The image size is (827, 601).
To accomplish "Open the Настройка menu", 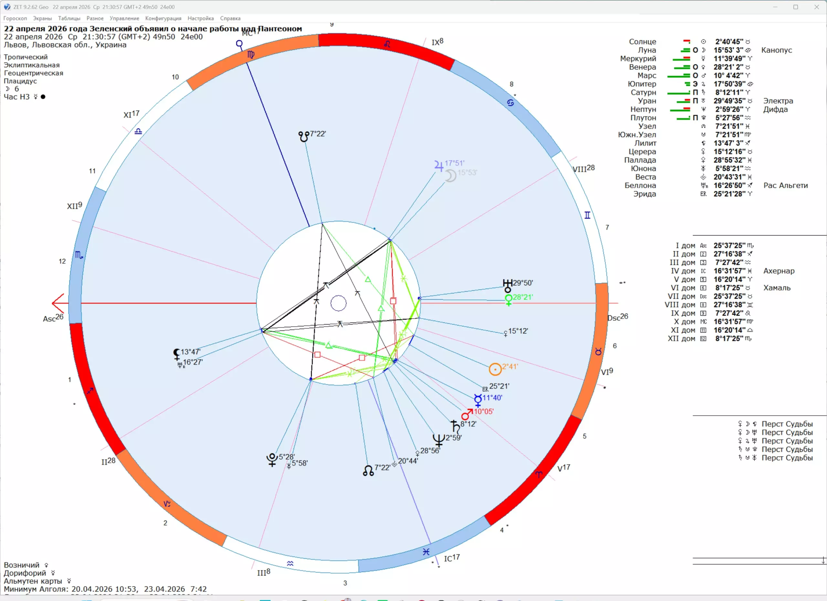I will click(x=201, y=18).
